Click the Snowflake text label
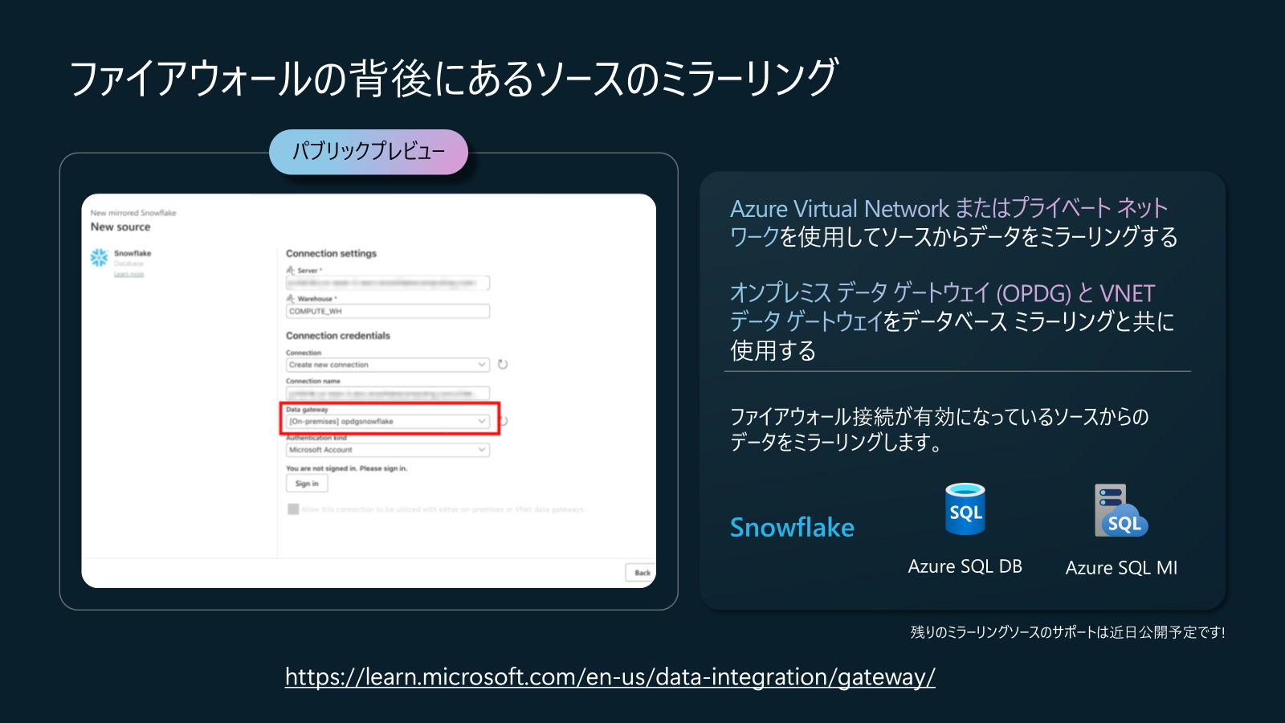Image resolution: width=1285 pixels, height=723 pixels. pyautogui.click(x=792, y=528)
